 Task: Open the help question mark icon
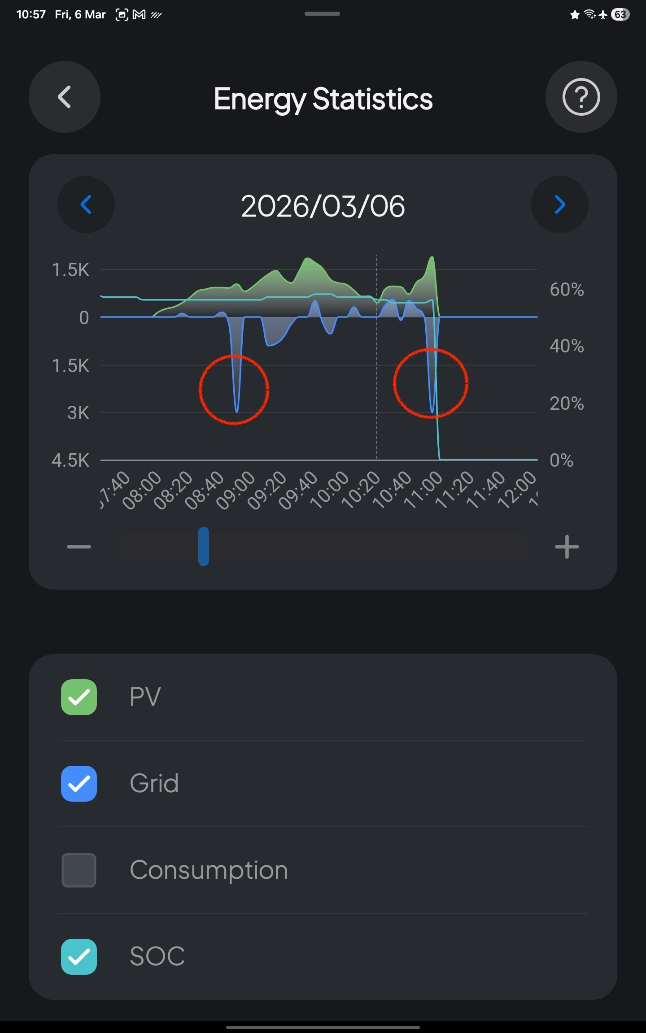pyautogui.click(x=581, y=97)
